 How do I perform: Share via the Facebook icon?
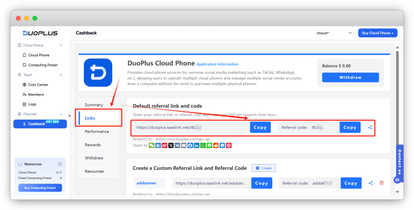pos(190,146)
